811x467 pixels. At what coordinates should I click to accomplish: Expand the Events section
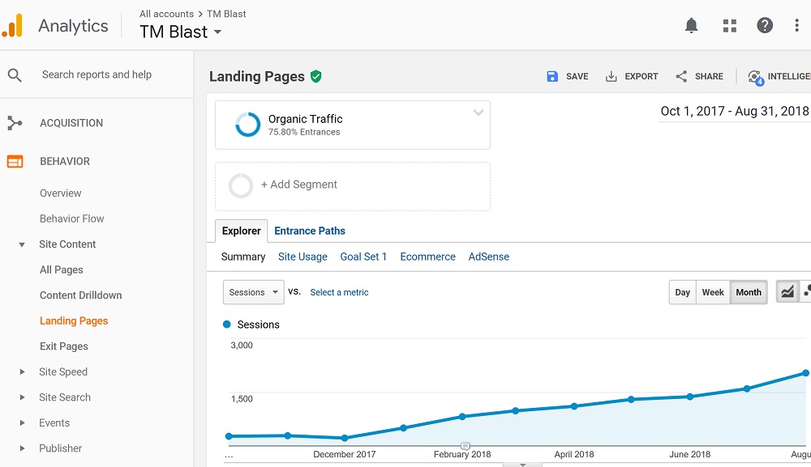(22, 423)
